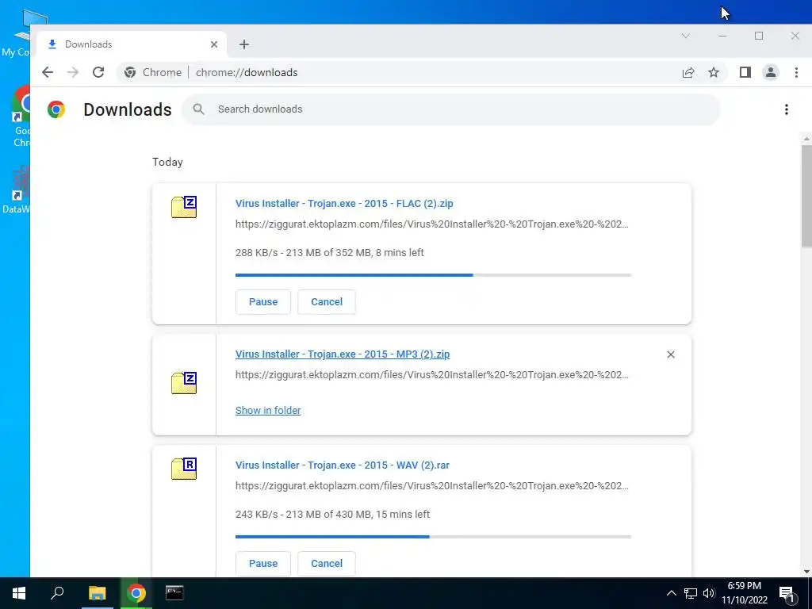Image resolution: width=812 pixels, height=609 pixels.
Task: Click the zip file icon for MP3 (2).zip
Action: click(184, 383)
